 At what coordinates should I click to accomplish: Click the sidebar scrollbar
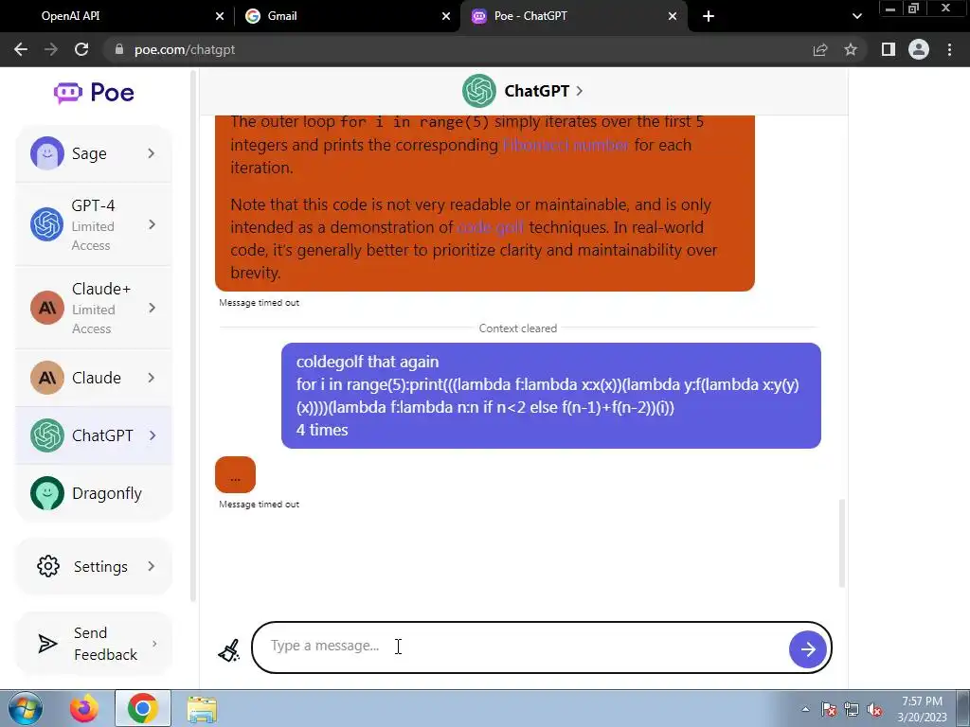pyautogui.click(x=193, y=337)
